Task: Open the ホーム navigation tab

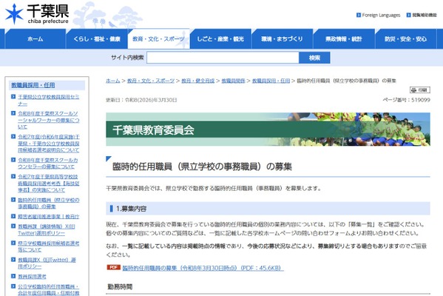Action: point(35,39)
